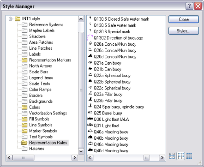Open the Help question mark button
This screenshot has height=167, width=204.
click(189, 6)
